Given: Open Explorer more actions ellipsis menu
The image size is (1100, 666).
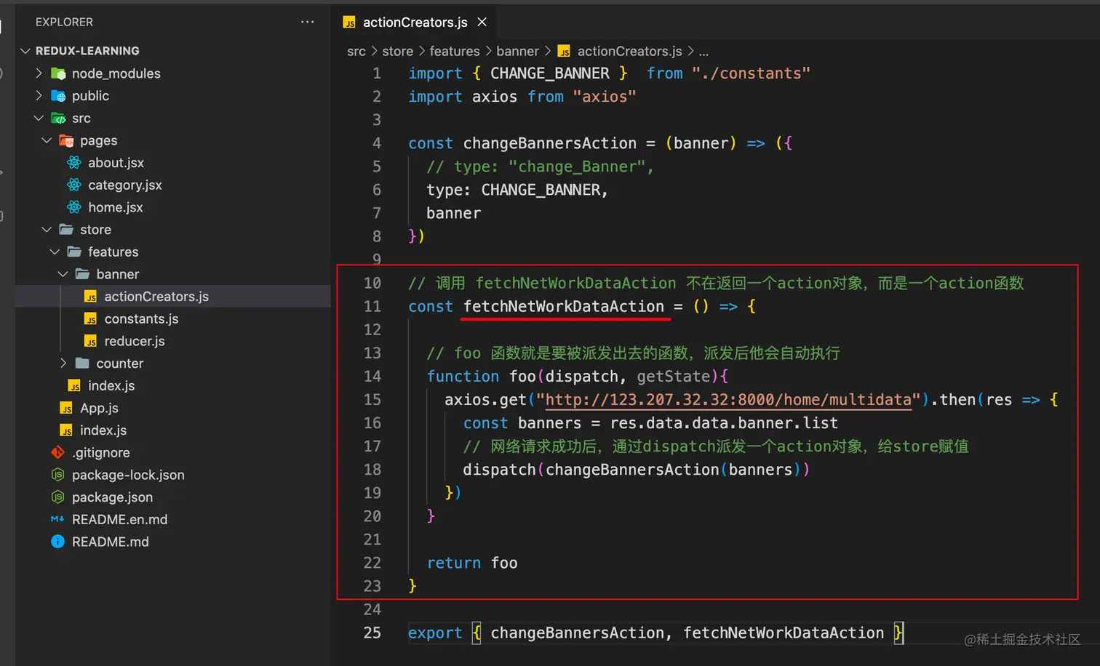Looking at the screenshot, I should (308, 22).
